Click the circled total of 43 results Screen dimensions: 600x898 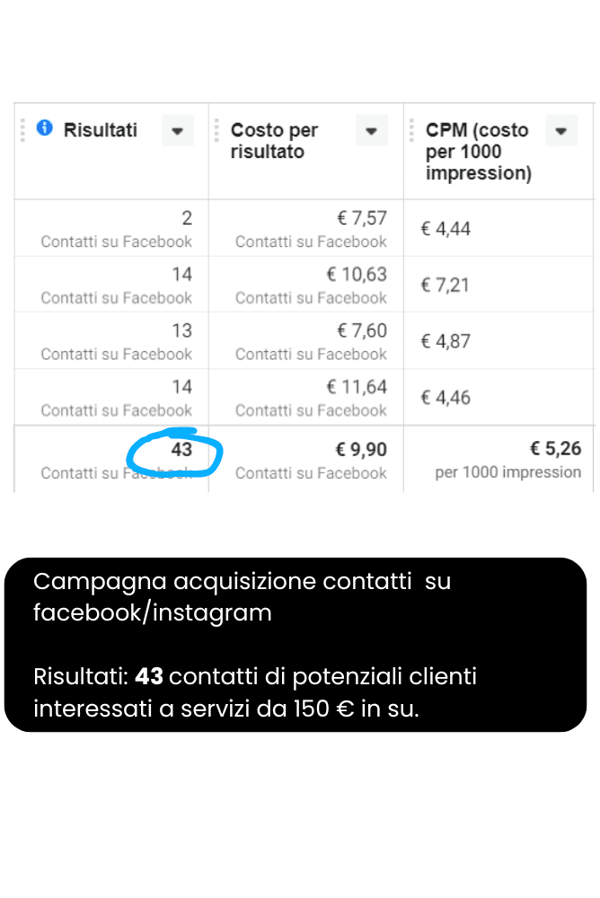[181, 450]
